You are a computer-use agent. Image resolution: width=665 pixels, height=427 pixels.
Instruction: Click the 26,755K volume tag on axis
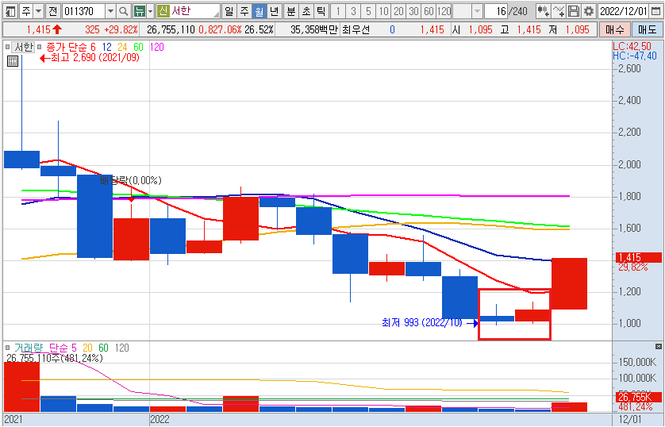click(x=638, y=398)
